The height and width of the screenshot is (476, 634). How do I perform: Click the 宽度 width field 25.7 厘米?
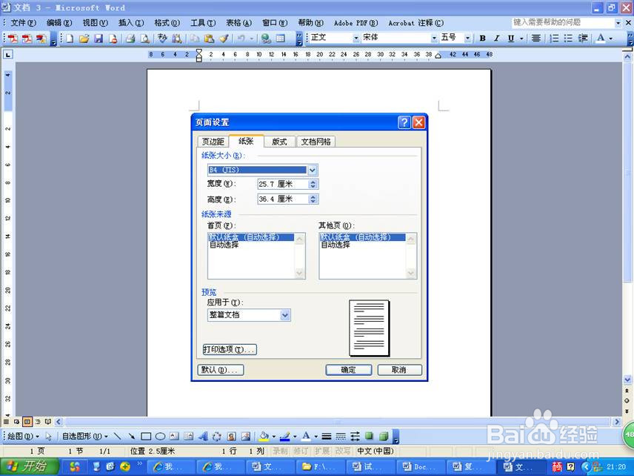coord(283,184)
